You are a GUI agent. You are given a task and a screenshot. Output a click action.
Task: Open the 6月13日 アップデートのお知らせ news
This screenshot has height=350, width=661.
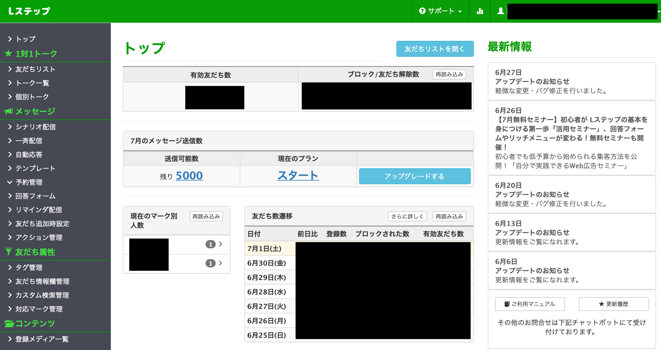pyautogui.click(x=572, y=232)
